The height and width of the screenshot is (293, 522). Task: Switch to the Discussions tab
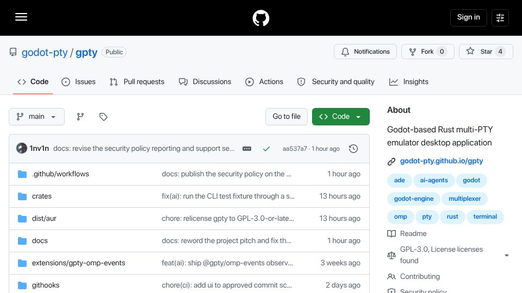[205, 82]
